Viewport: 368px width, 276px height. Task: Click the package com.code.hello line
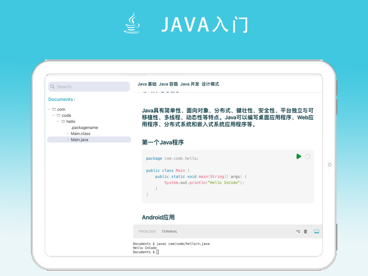coord(172,158)
